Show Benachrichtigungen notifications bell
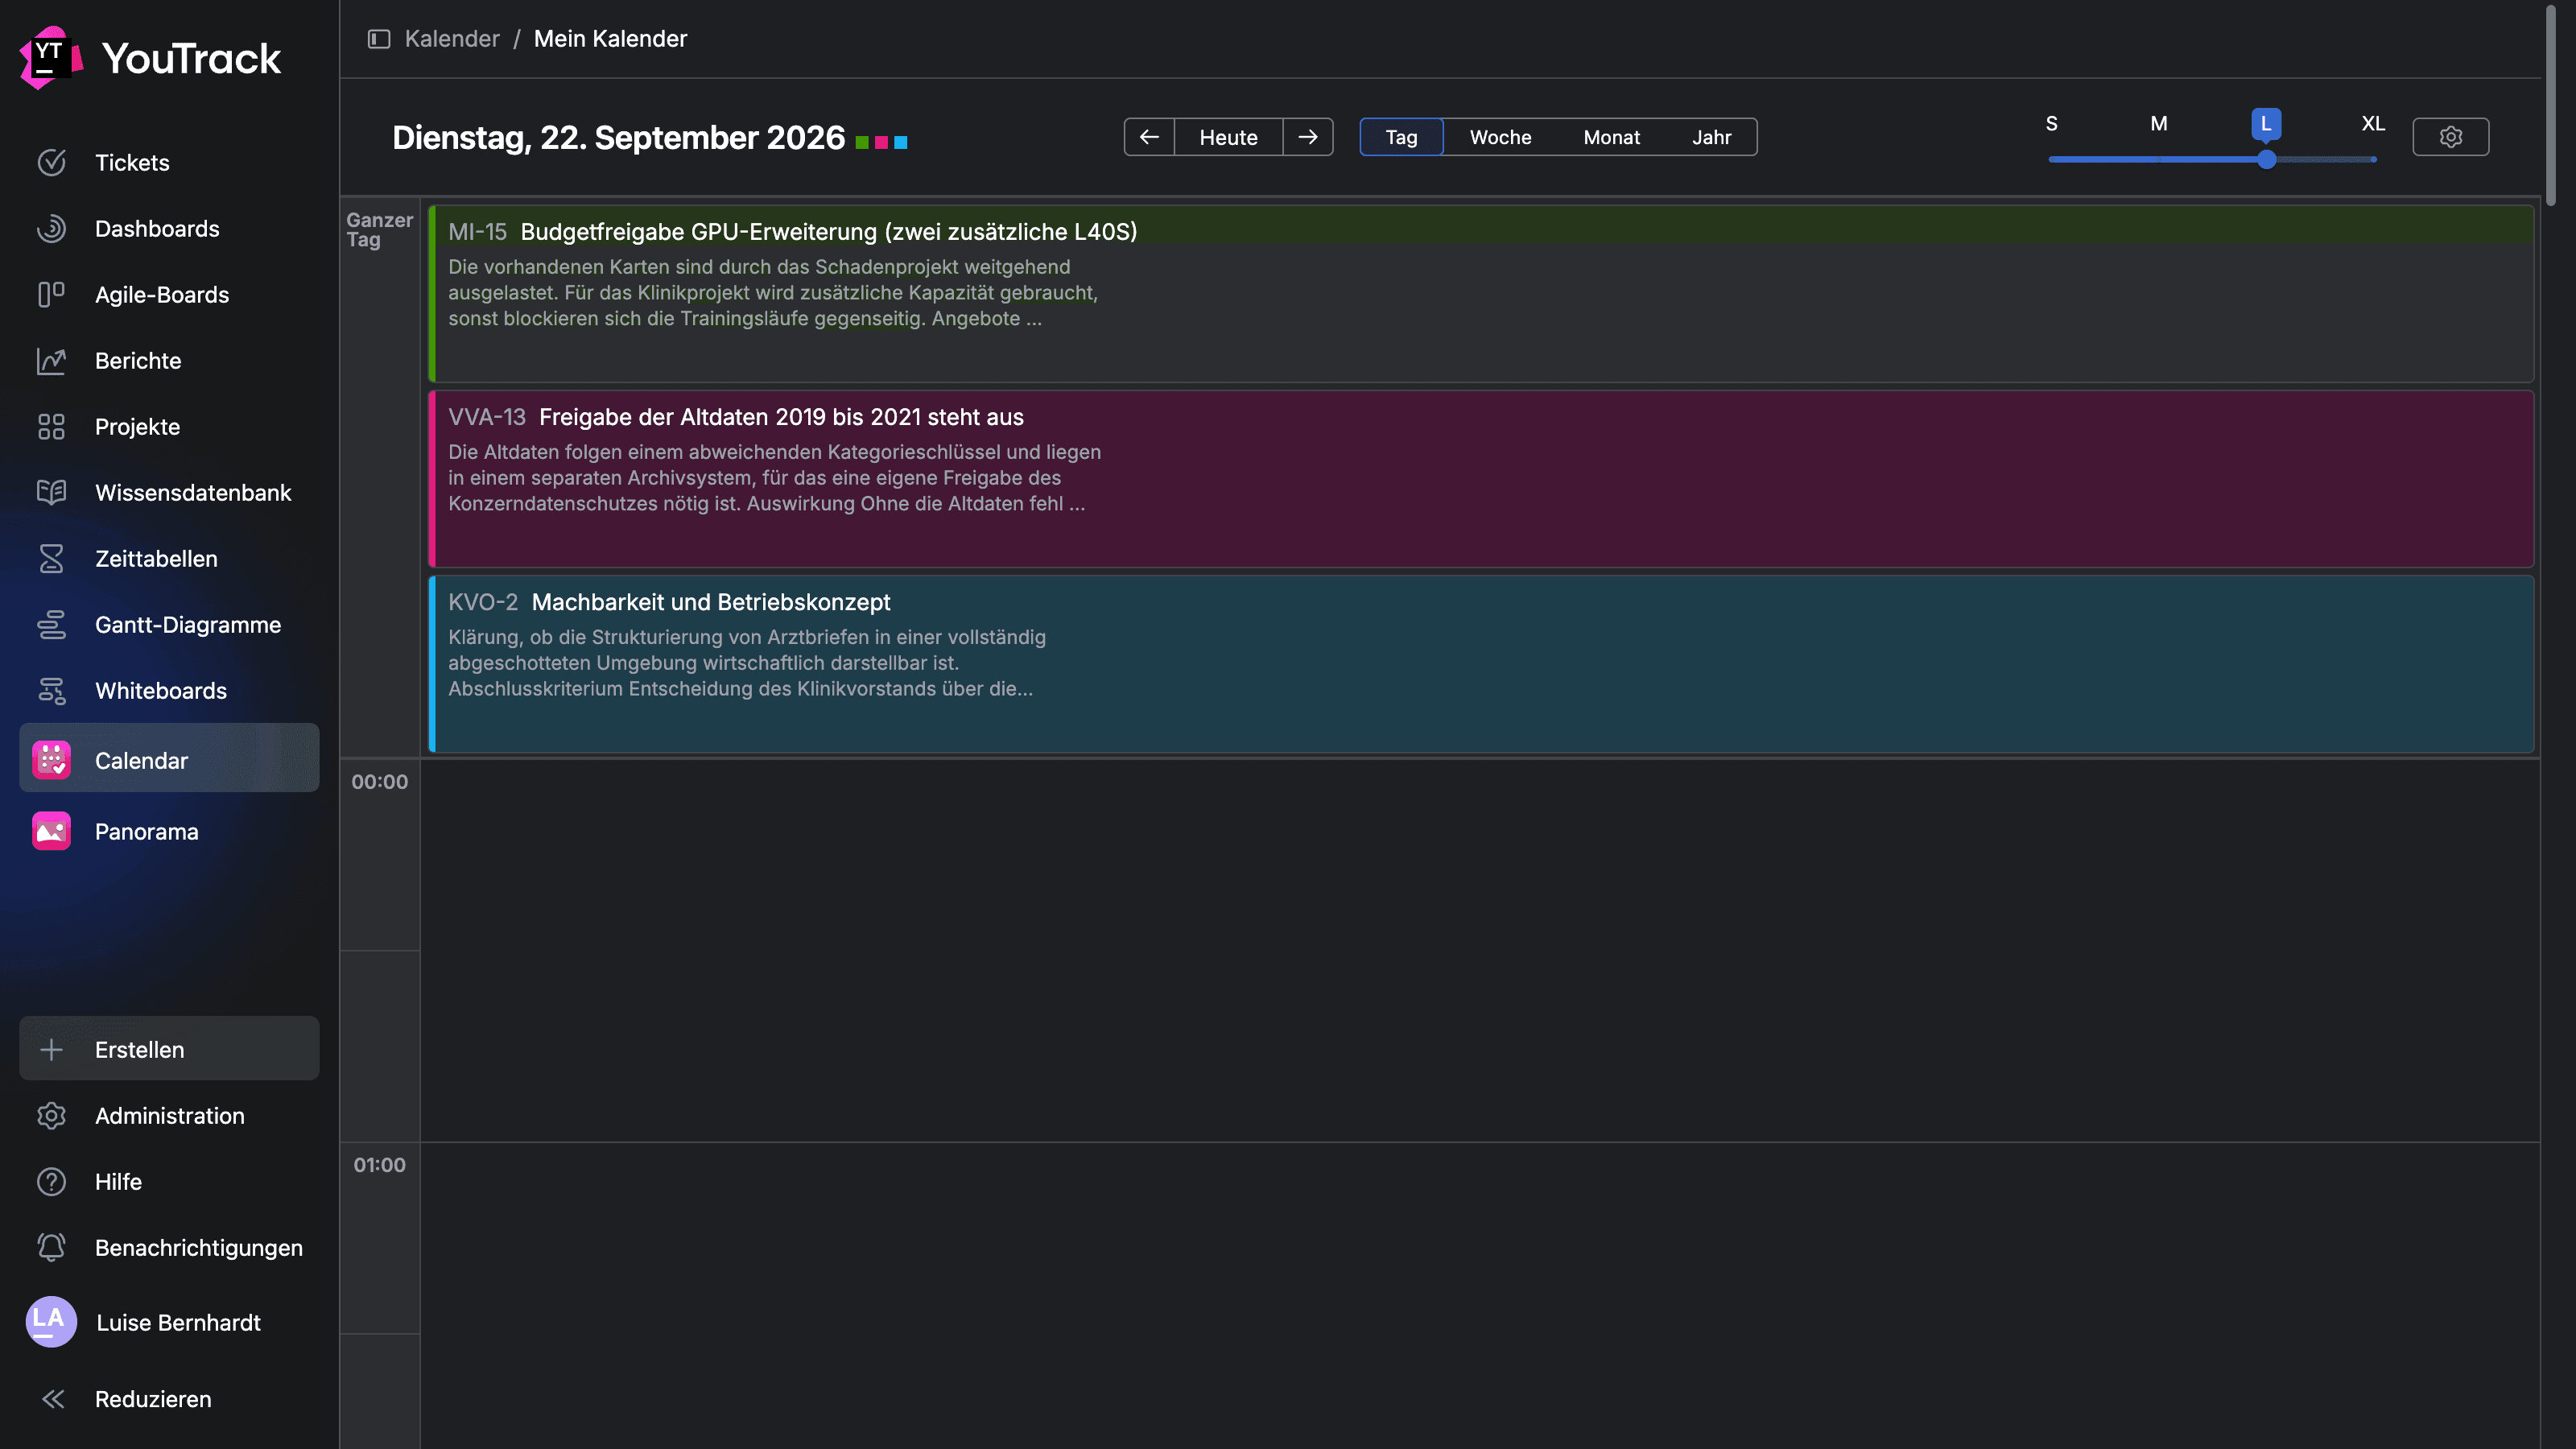Screen dimensions: 2576x1449 click(51, 1248)
